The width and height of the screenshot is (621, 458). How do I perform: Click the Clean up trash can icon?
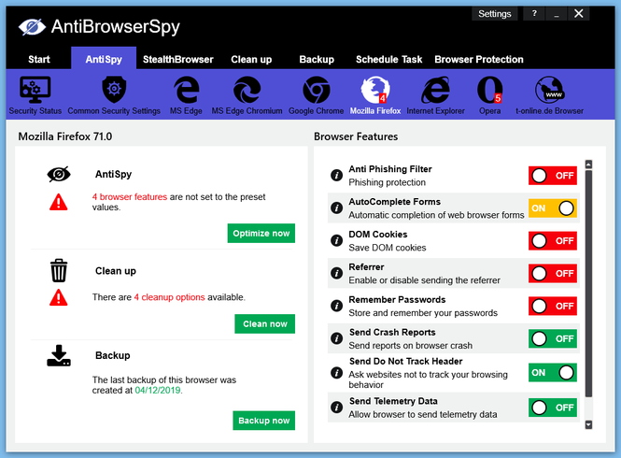coord(59,270)
